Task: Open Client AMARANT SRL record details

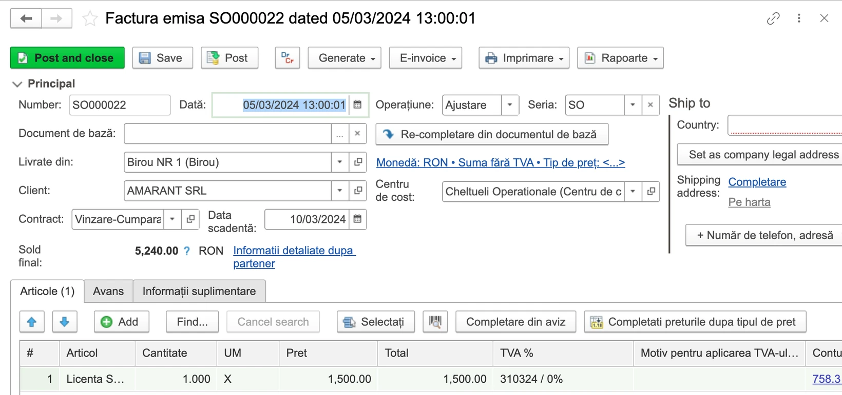Action: coord(358,191)
